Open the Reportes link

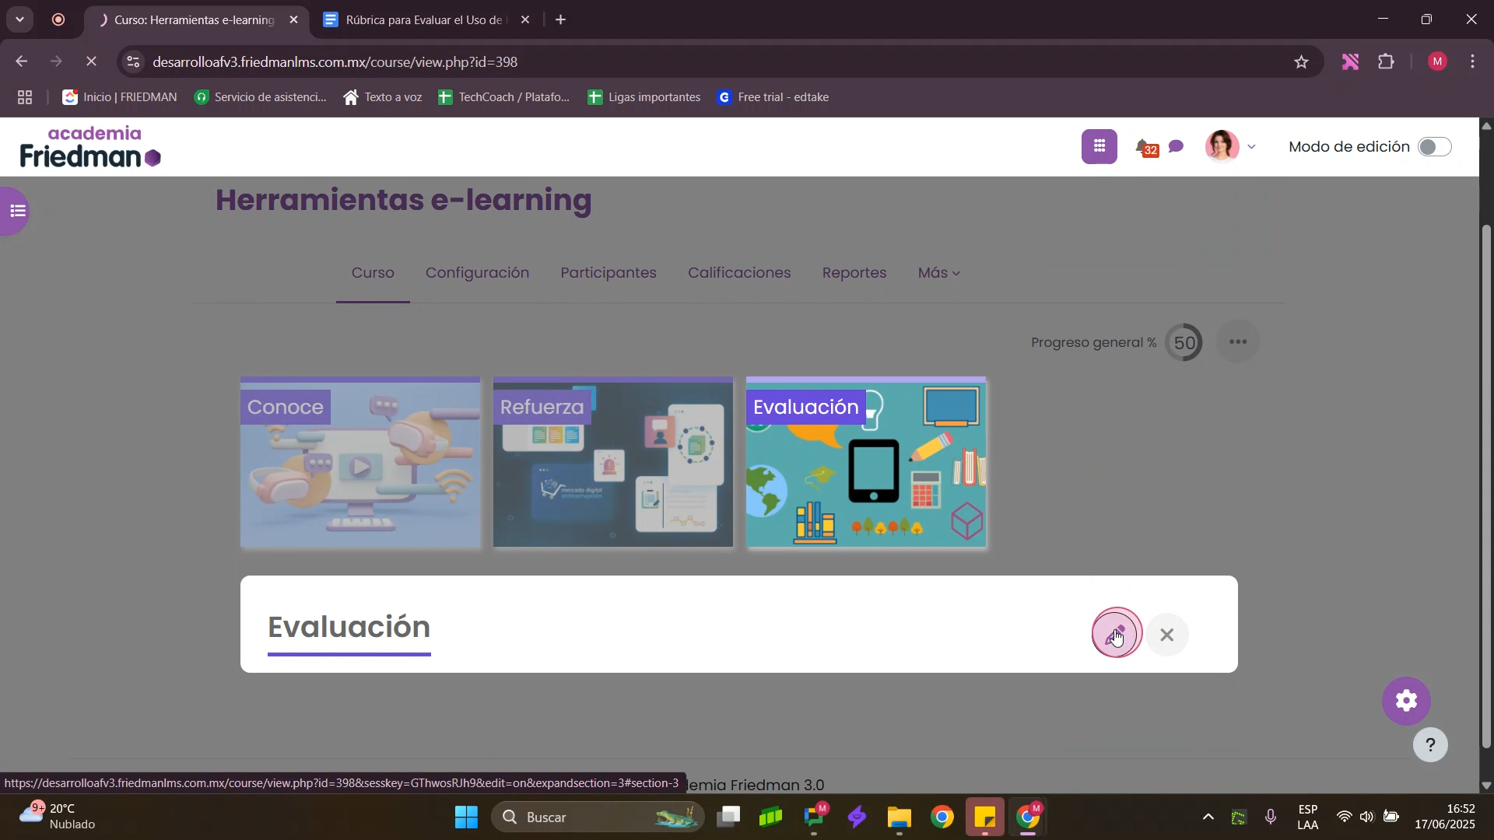854,273
